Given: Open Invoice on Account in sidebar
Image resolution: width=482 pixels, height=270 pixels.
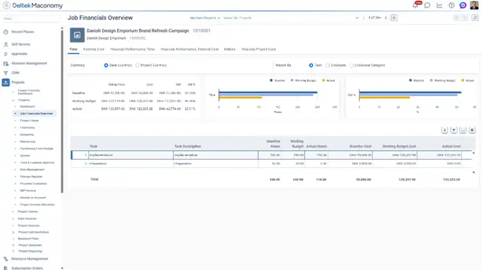Looking at the screenshot, I should click(33, 198).
